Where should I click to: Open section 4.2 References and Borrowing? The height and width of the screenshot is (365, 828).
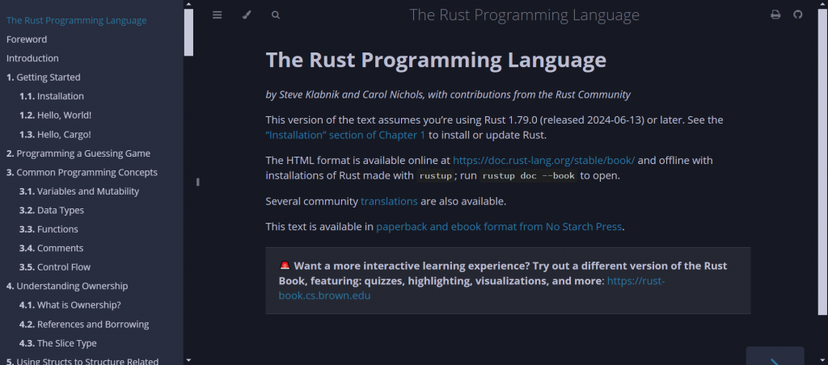(x=84, y=325)
